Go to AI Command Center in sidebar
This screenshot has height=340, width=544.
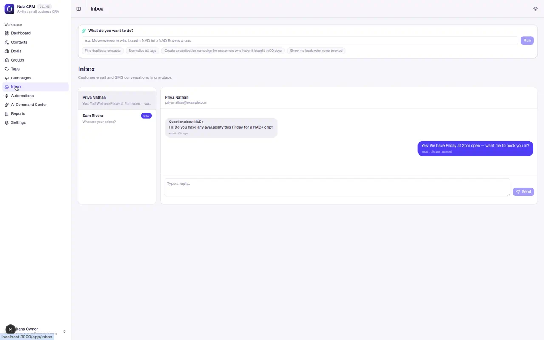coord(36,105)
